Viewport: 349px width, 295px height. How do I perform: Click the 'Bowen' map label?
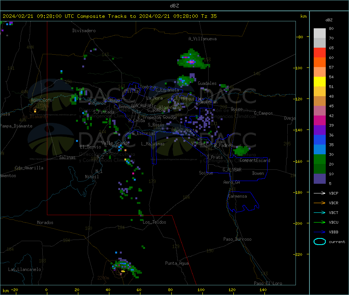[258, 173]
